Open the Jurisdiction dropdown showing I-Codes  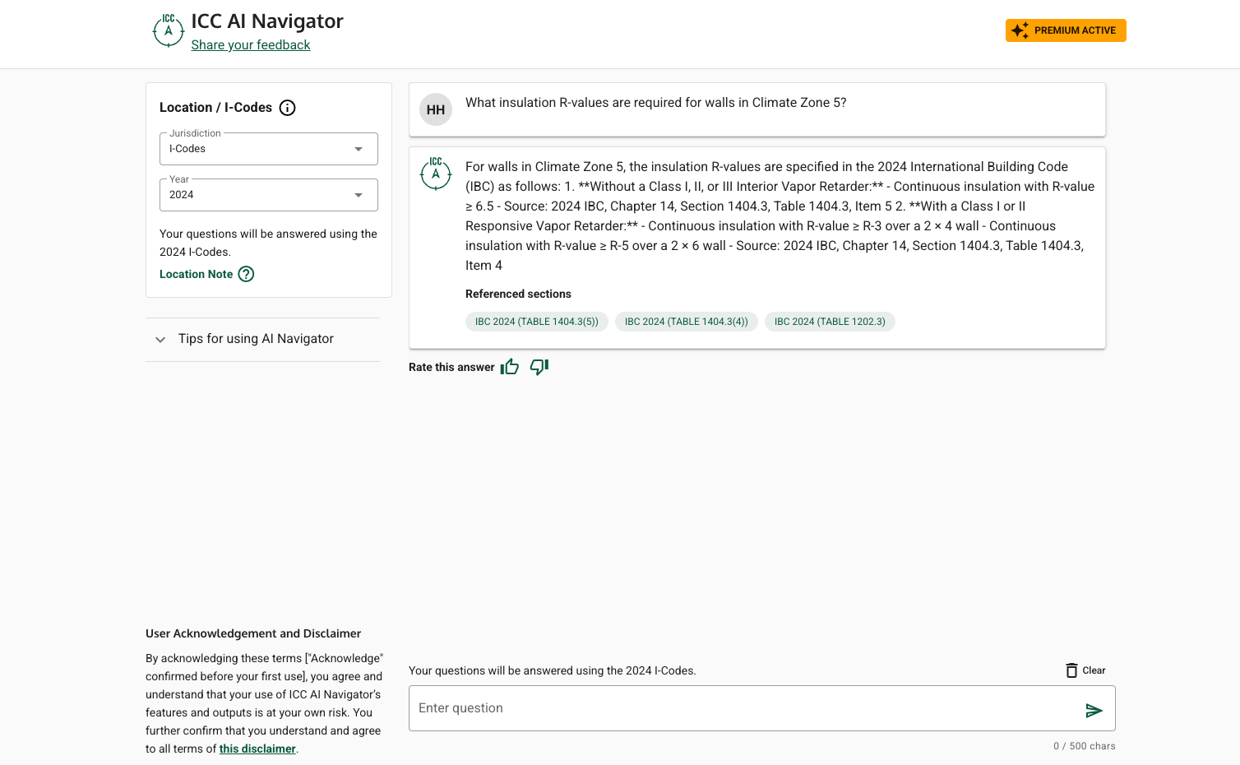tap(269, 149)
